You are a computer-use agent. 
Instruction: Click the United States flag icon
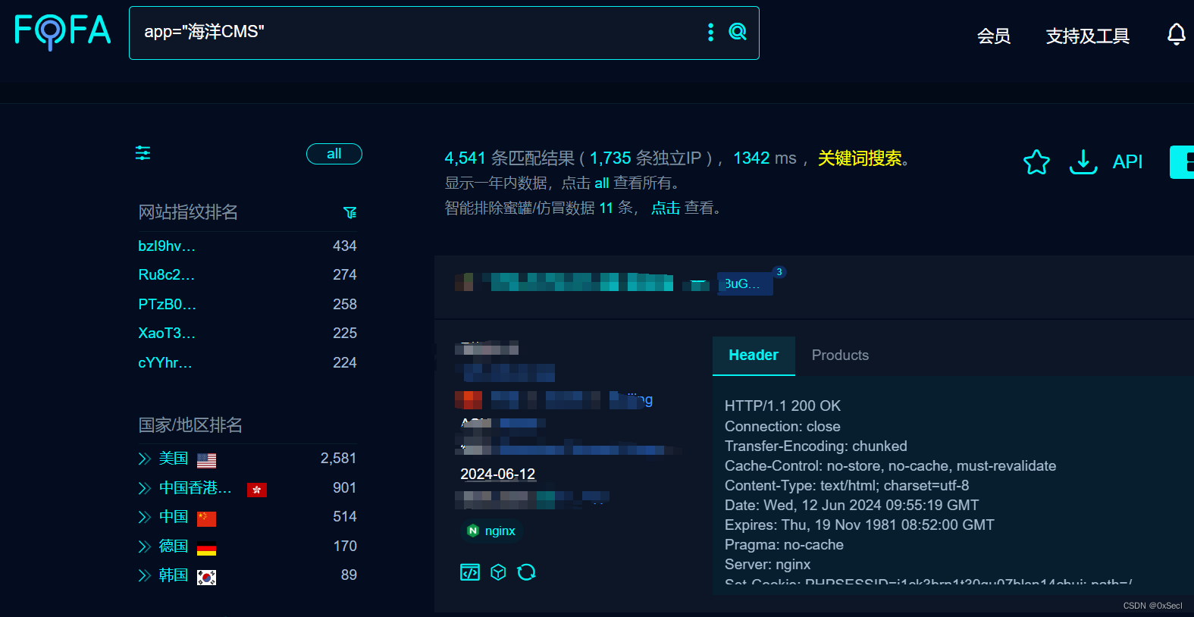click(x=206, y=460)
